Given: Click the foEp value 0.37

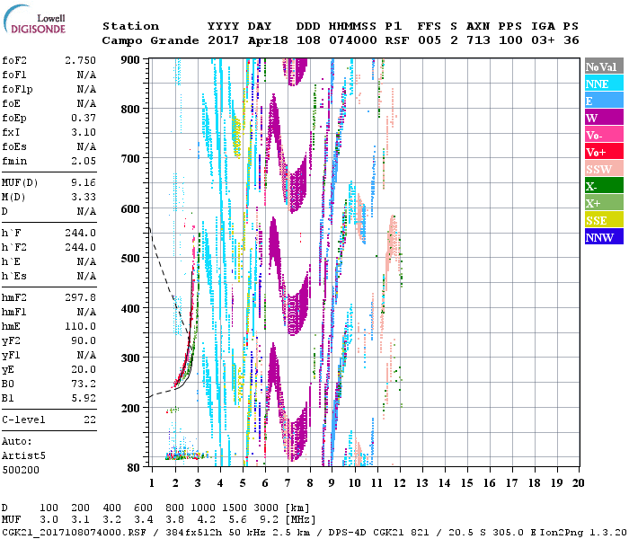Looking at the screenshot, I should point(84,118).
